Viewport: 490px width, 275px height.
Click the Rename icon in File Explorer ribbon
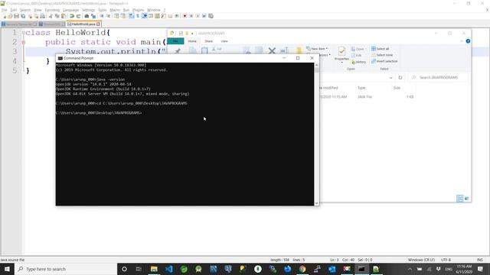(284, 51)
